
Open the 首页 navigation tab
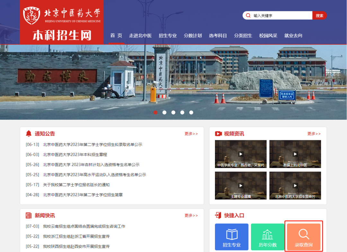(116, 36)
